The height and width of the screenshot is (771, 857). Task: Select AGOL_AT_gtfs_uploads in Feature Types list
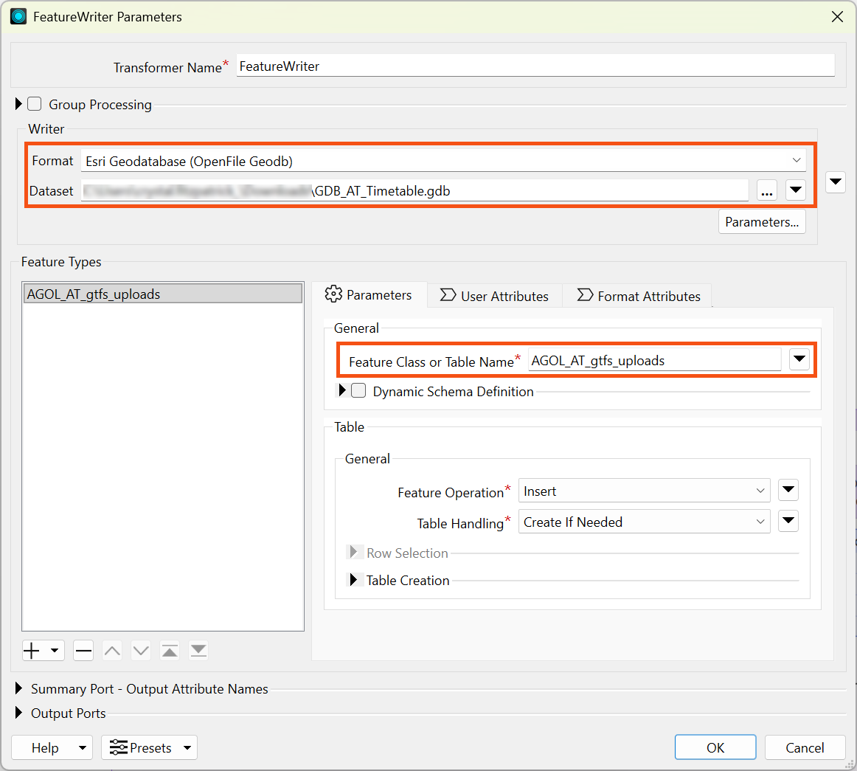163,294
